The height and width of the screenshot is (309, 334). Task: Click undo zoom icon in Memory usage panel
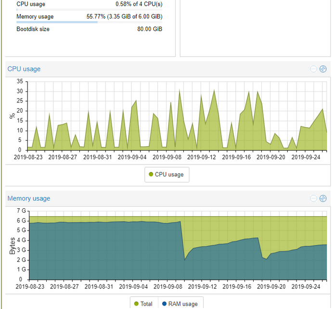click(x=313, y=198)
